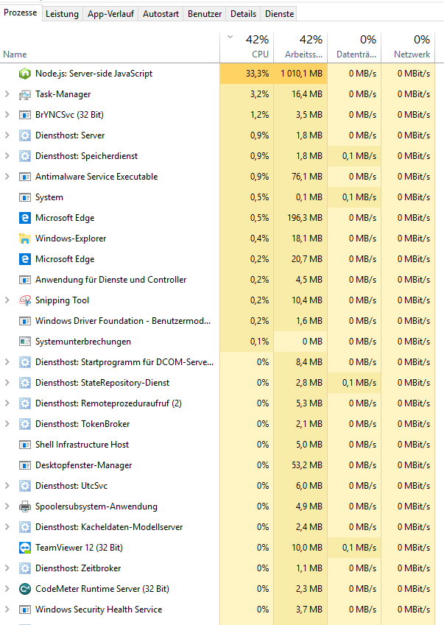Click the Systemunterbrechungen icon
The height and width of the screenshot is (625, 444).
25,342
